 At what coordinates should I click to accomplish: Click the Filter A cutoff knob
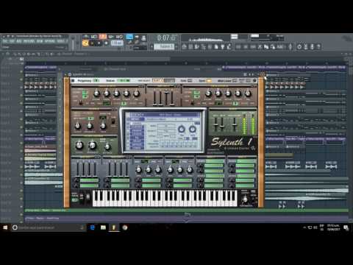78,126
